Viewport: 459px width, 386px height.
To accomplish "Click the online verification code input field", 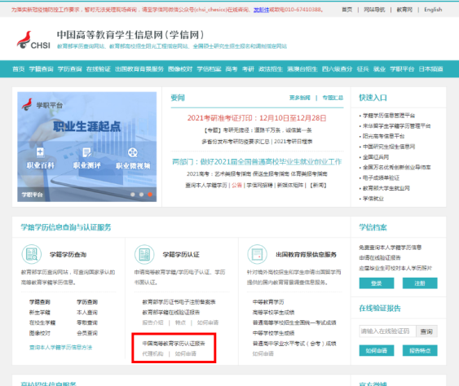I will click(387, 331).
